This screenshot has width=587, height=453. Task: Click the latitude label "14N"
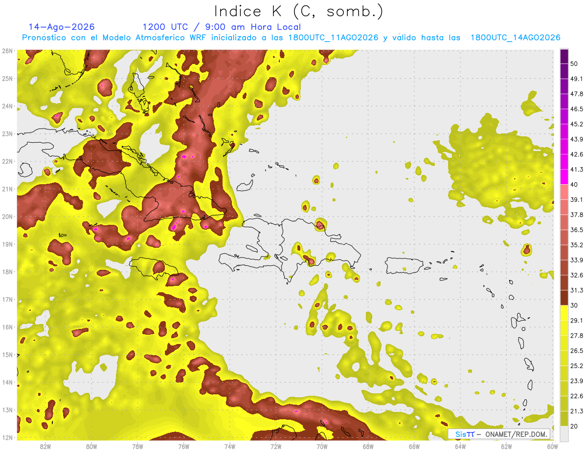[7, 382]
